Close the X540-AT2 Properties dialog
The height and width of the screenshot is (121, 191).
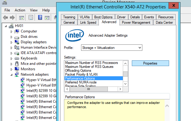[x=174, y=5]
